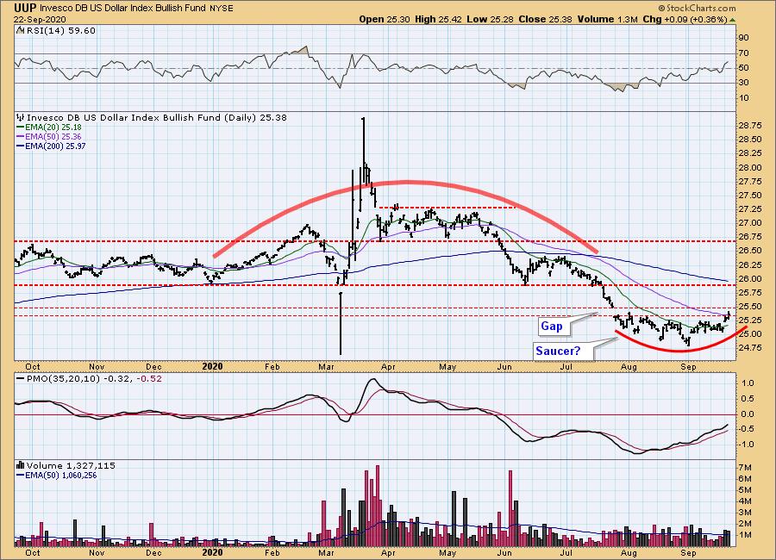
Task: Click the 26.00 price axis label
Action: 750,278
